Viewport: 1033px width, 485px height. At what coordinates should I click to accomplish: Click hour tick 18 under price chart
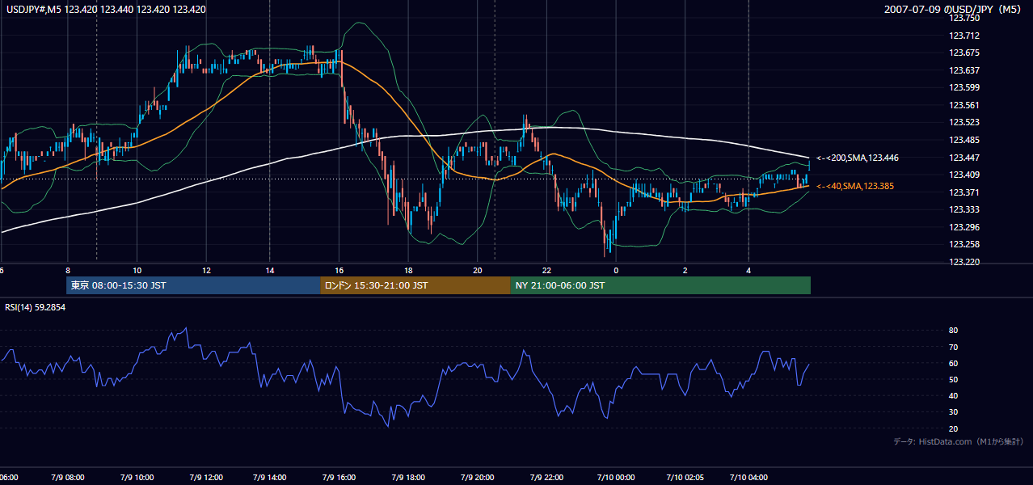pos(408,271)
